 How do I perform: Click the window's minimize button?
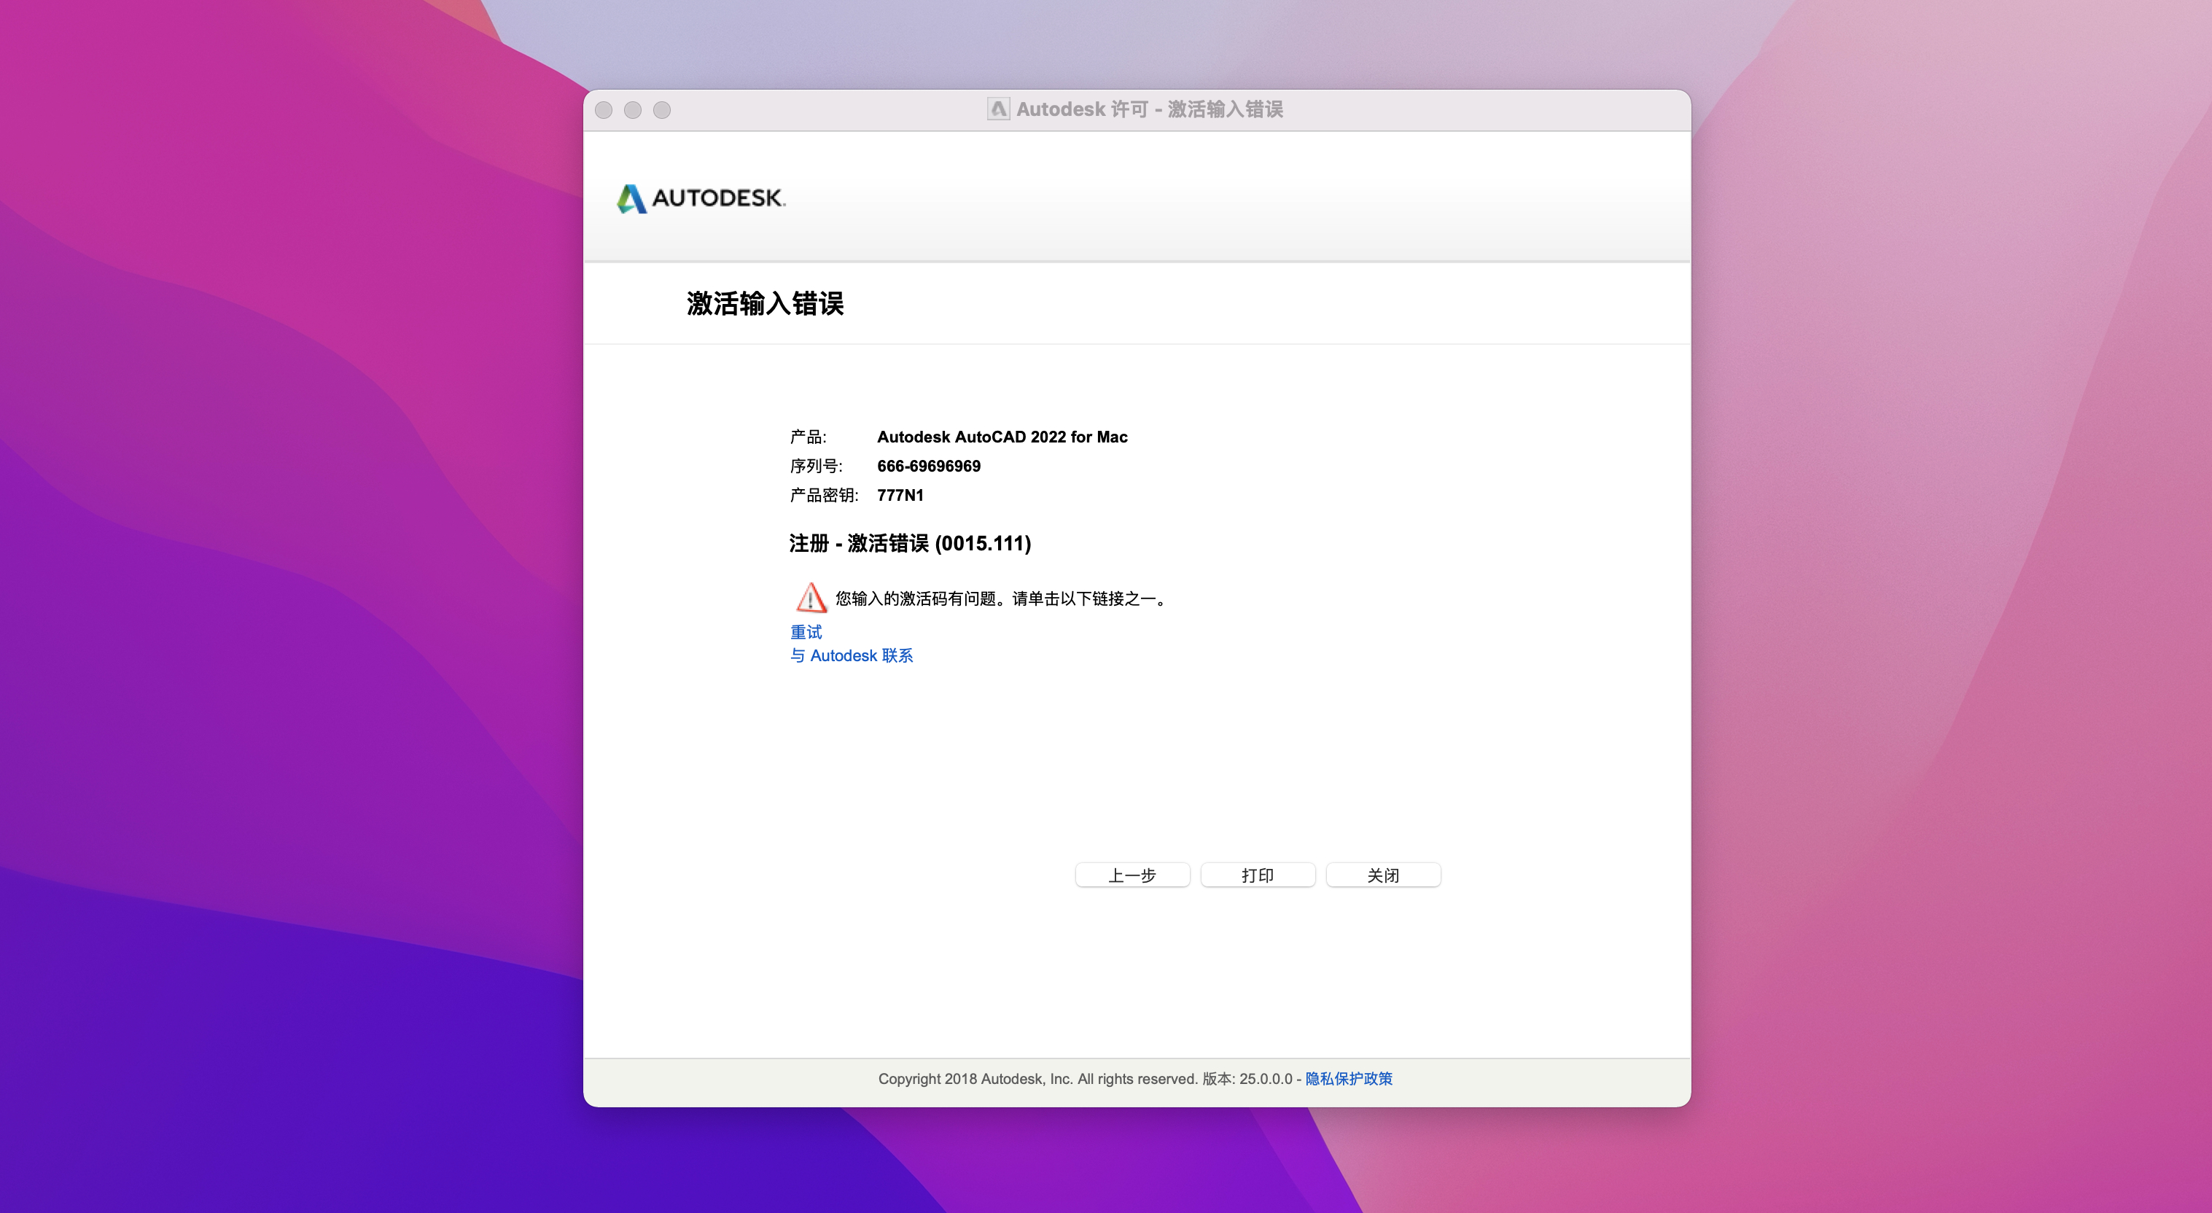633,110
